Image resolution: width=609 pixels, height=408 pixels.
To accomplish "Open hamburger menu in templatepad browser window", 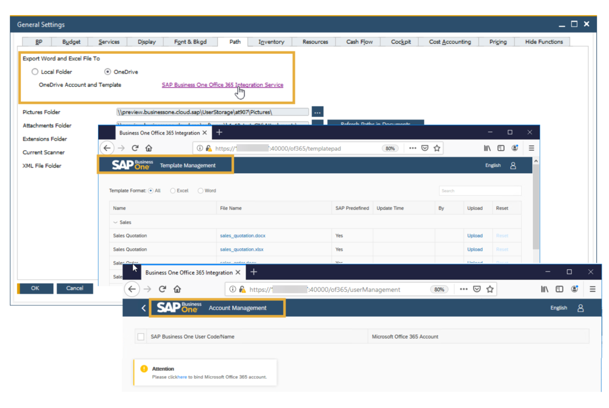I will (531, 148).
